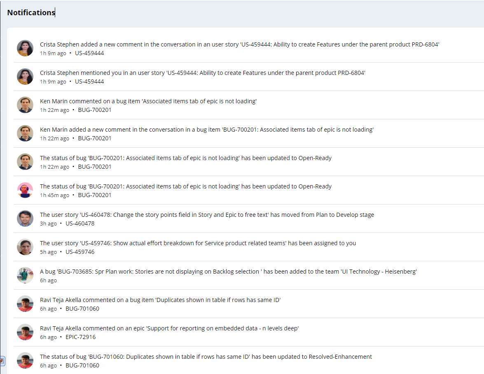This screenshot has width=484, height=374.
Task: Click the EPIC-72916 ID link
Action: coord(81,337)
